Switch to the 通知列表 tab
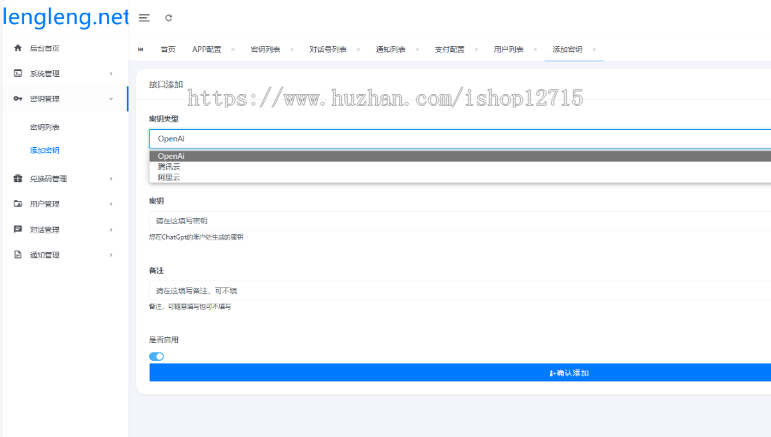Image resolution: width=771 pixels, height=437 pixels. point(391,49)
